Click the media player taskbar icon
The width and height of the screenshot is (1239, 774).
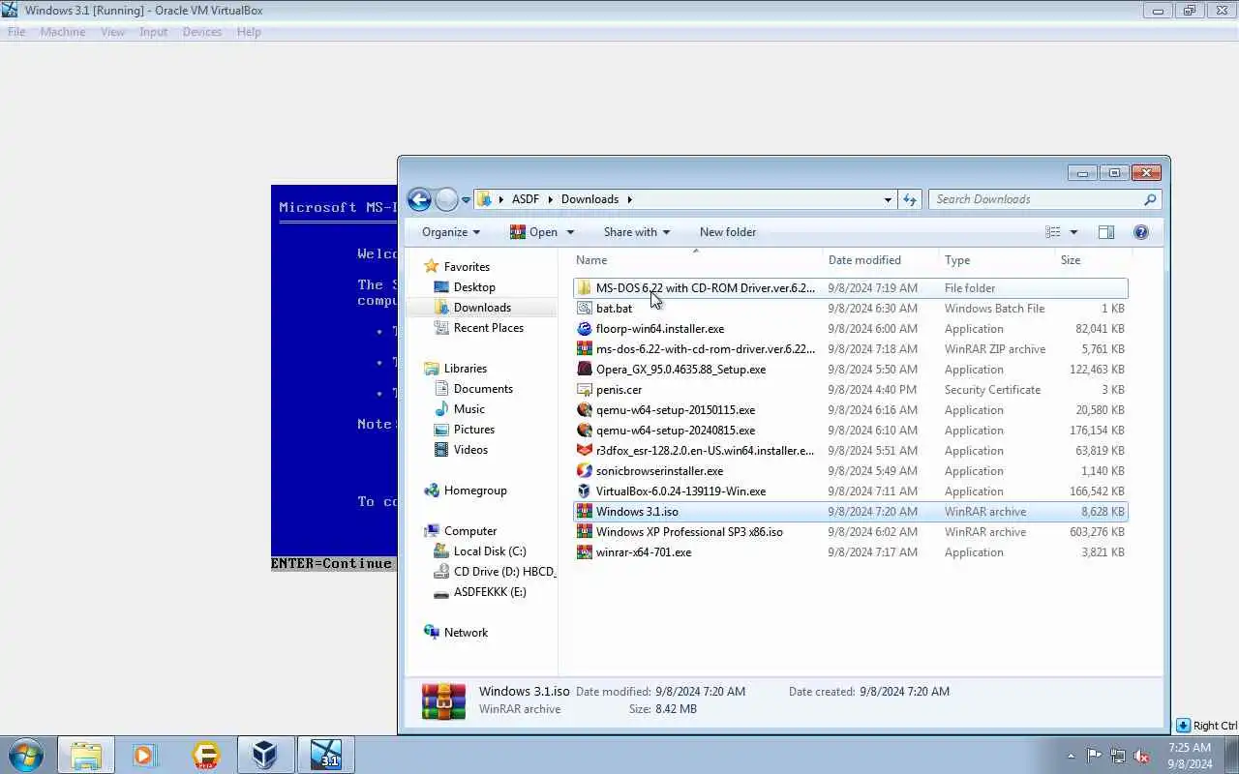(145, 755)
